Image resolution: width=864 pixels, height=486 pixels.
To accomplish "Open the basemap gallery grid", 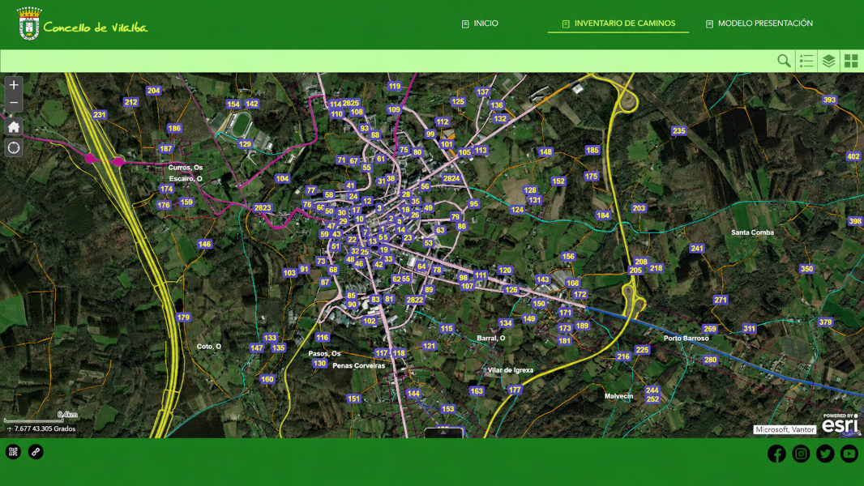I will point(851,61).
